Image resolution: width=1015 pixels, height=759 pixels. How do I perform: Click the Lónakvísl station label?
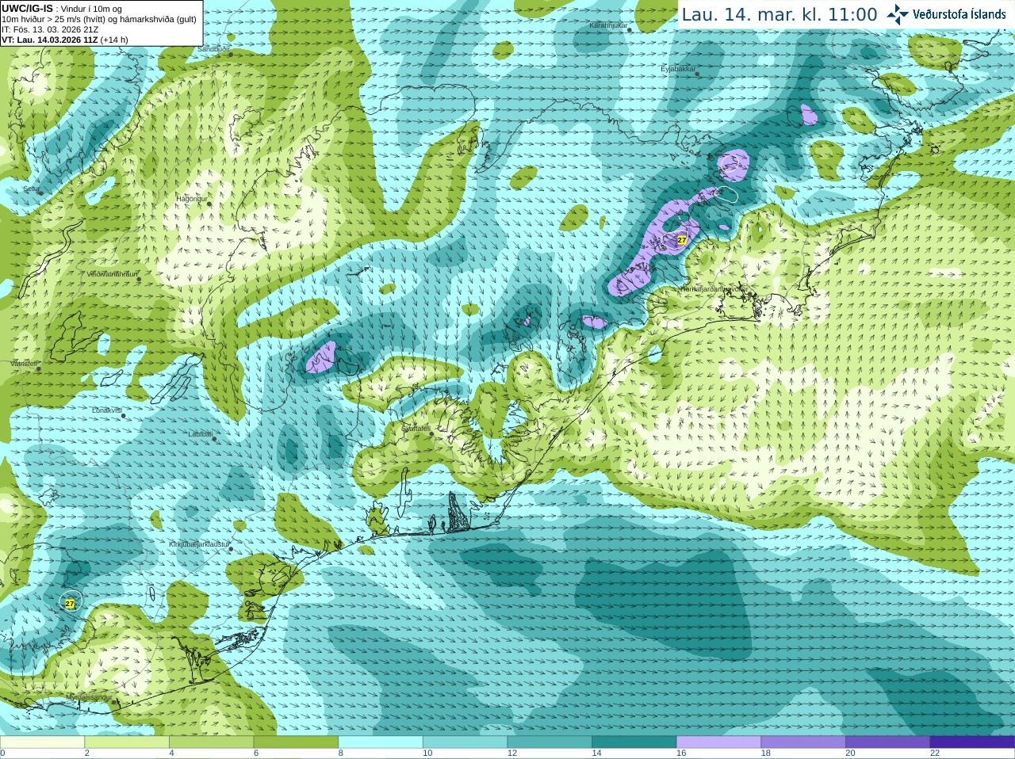[x=106, y=410]
